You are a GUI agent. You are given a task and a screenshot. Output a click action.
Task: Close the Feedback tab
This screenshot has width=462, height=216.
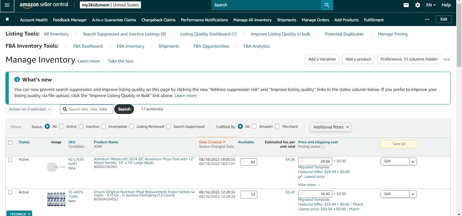(x=29, y=214)
